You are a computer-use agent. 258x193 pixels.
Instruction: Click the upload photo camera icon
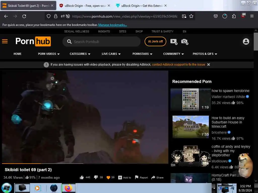coord(185,41)
